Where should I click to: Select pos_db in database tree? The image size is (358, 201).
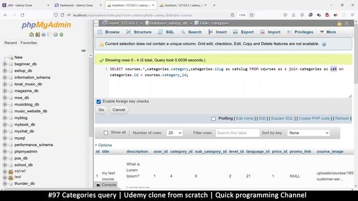(21, 158)
